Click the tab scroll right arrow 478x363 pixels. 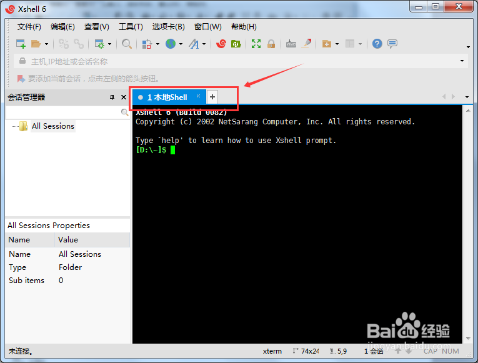tap(453, 97)
